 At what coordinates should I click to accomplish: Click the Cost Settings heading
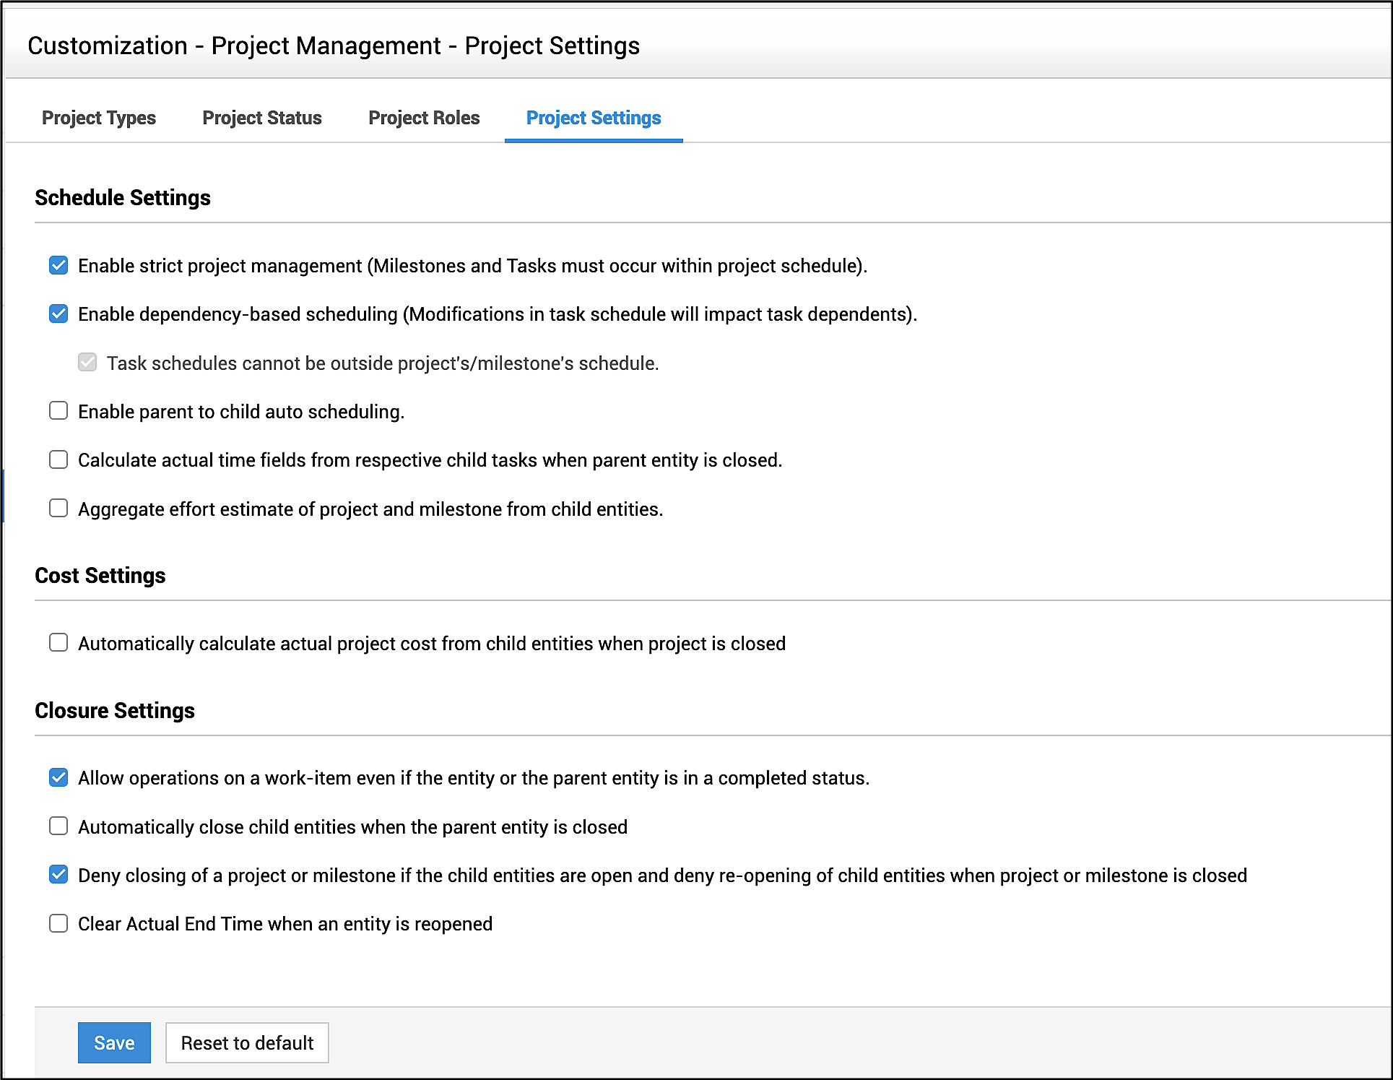[100, 575]
